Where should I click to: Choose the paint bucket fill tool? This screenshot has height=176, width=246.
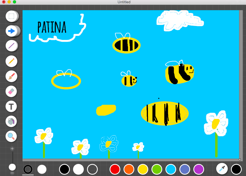pos(11,122)
